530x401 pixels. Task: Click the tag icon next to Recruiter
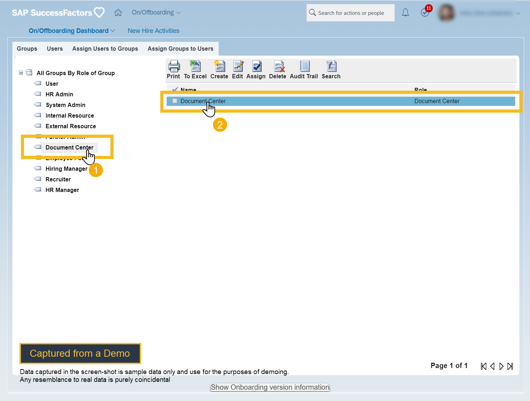38,179
